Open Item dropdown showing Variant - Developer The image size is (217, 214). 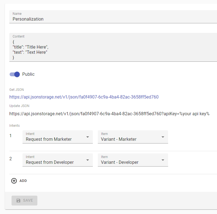coord(133,160)
